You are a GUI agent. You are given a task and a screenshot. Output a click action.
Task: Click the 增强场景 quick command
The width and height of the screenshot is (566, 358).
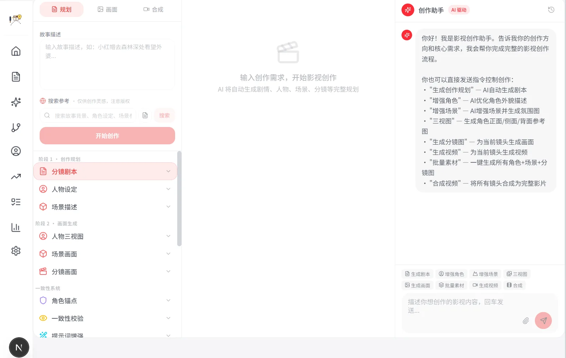(x=485, y=274)
